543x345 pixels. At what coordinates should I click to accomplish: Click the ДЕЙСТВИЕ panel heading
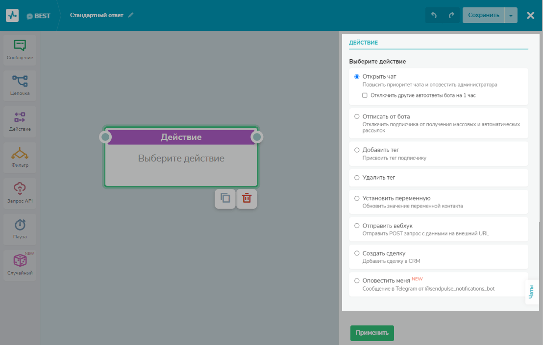click(x=363, y=43)
